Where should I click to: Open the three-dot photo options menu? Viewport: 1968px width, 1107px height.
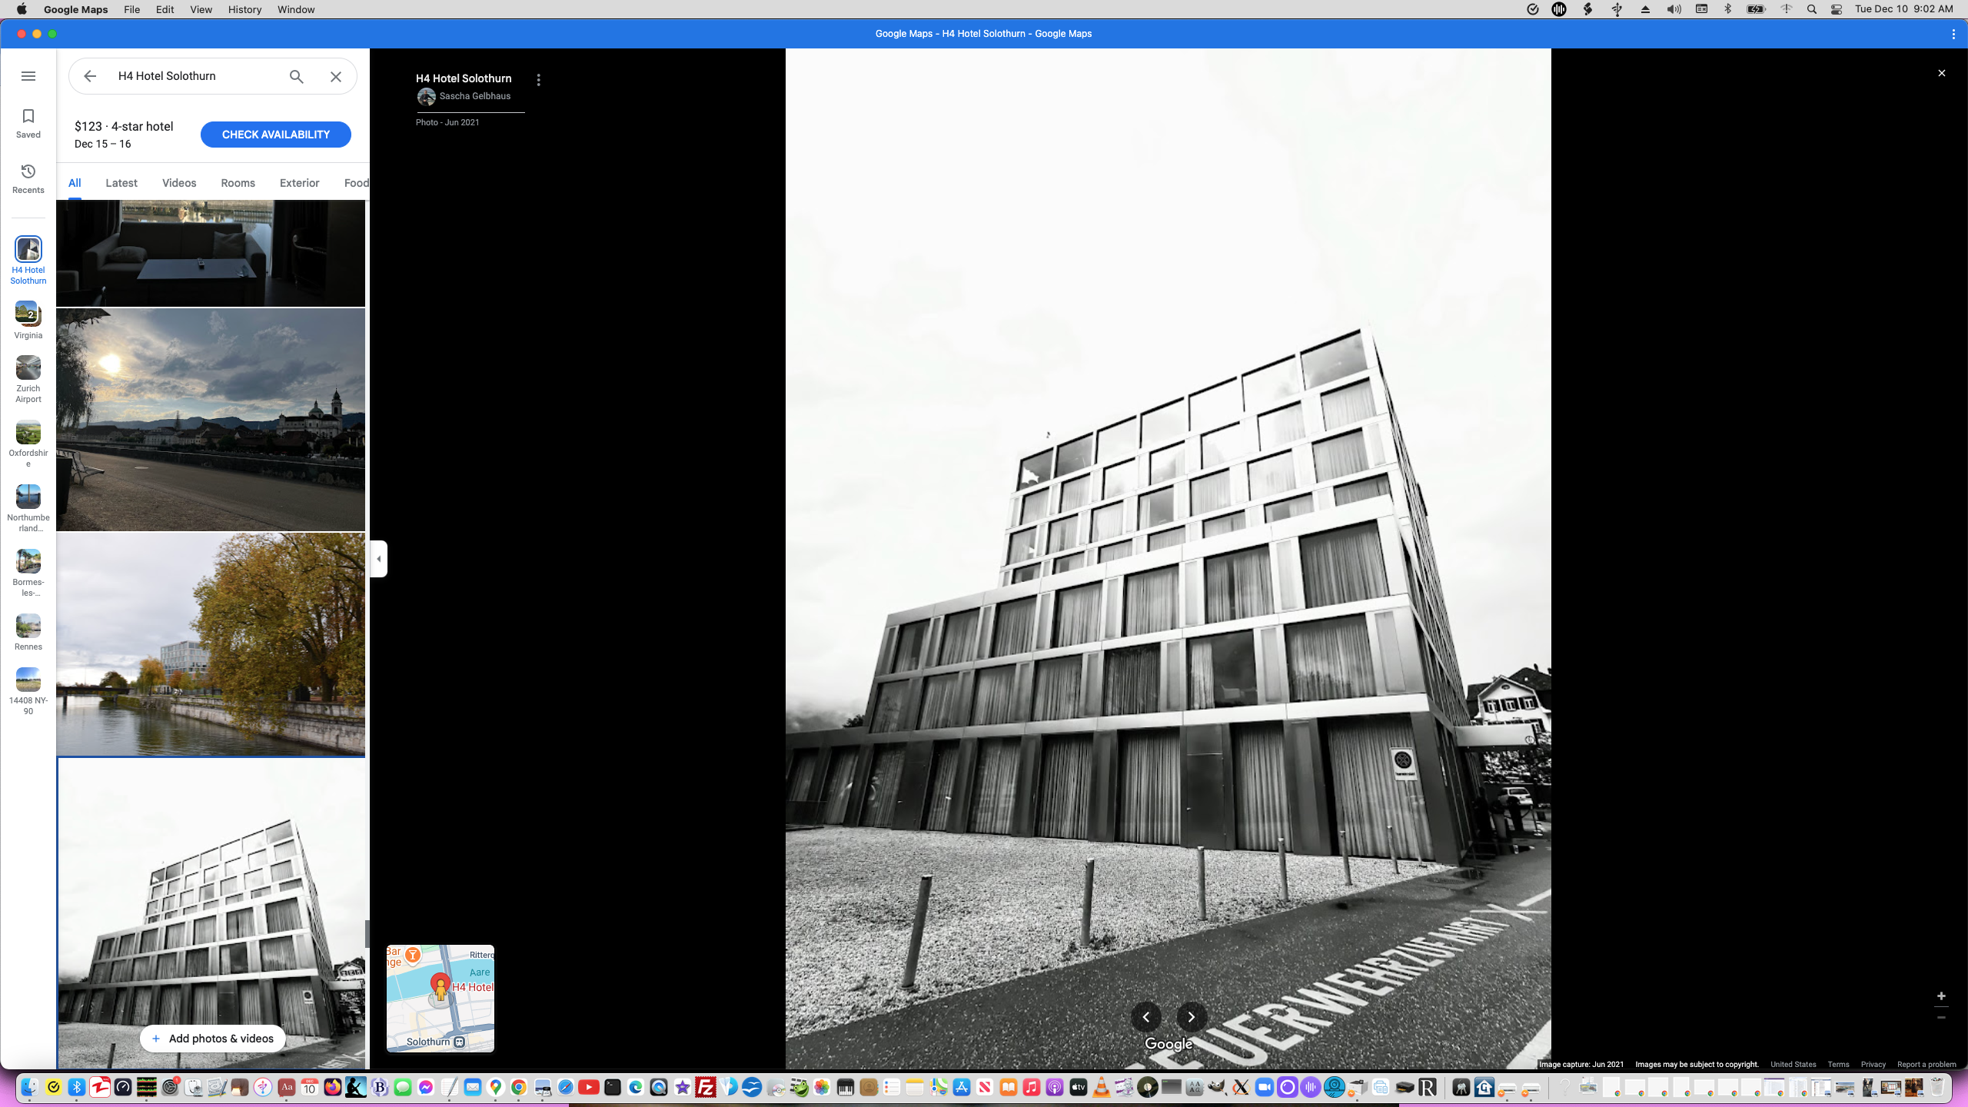click(x=538, y=79)
